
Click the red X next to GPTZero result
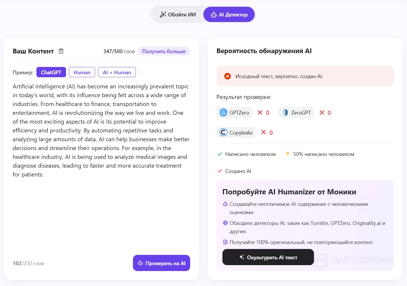coord(260,112)
